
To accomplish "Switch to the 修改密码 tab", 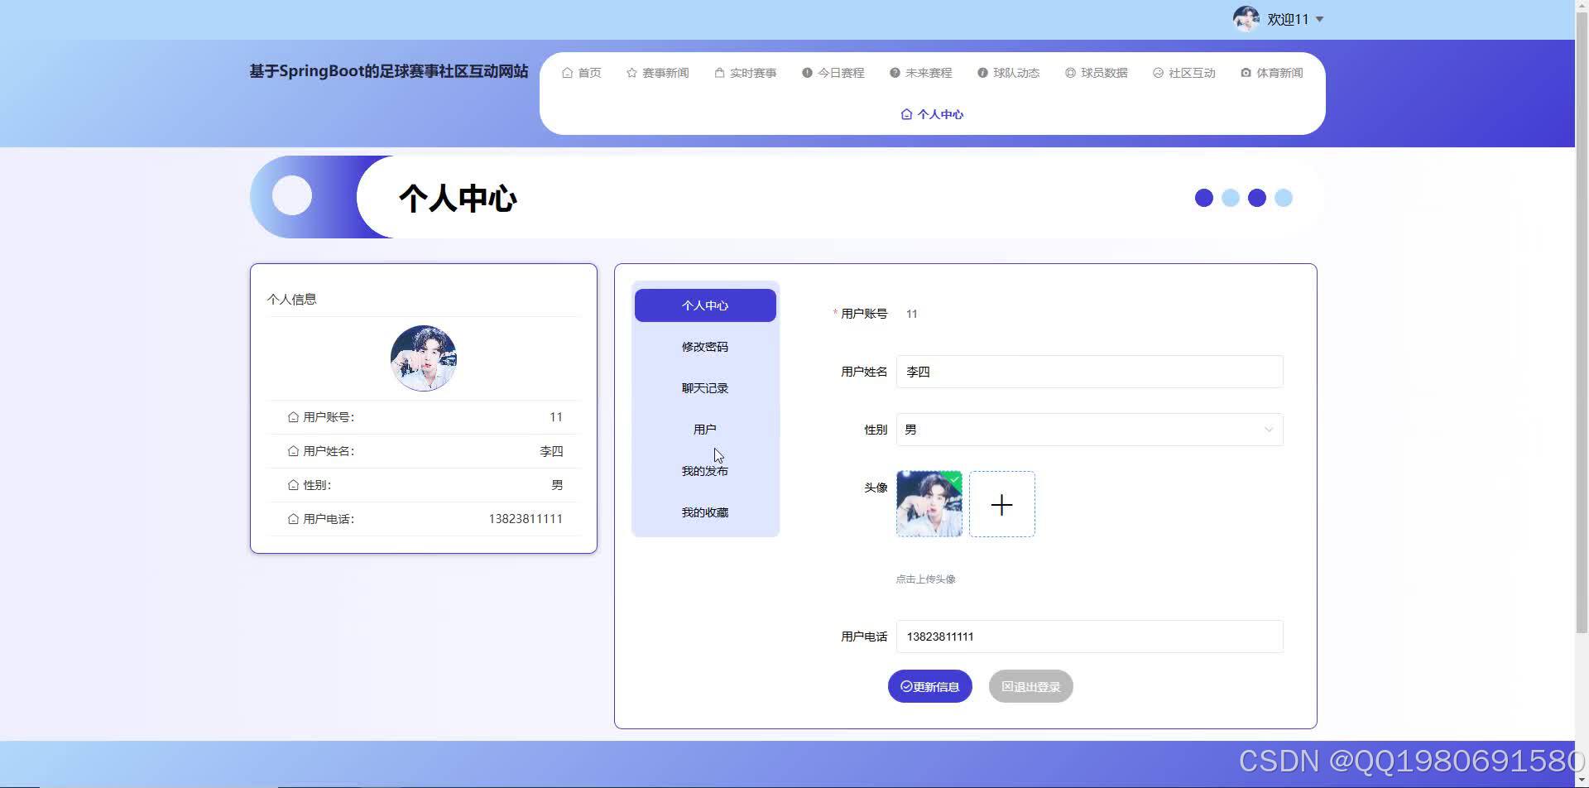I will [704, 346].
